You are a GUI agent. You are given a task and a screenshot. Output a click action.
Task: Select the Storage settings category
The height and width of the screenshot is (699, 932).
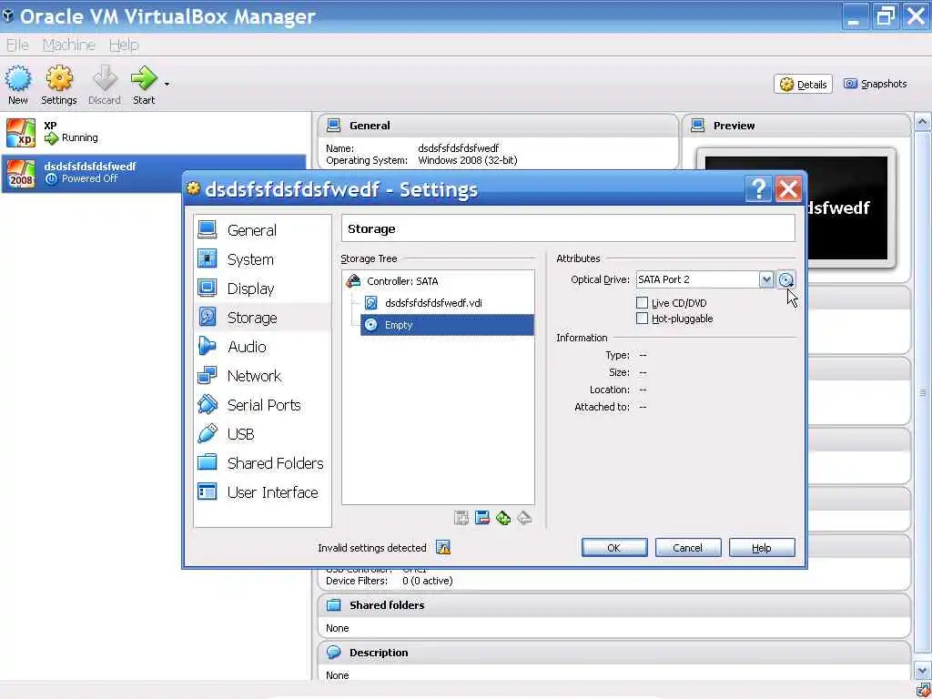[262, 318]
